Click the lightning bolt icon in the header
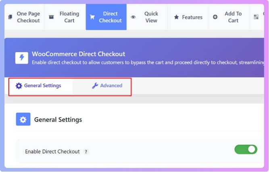Image resolution: width=269 pixels, height=172 pixels. 22,57
